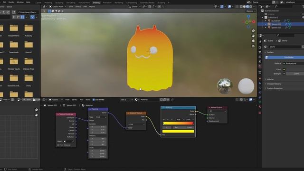Screen dimensions: 304x171
Task: Toggle viewport gizmos button
Action: click(x=222, y=7)
